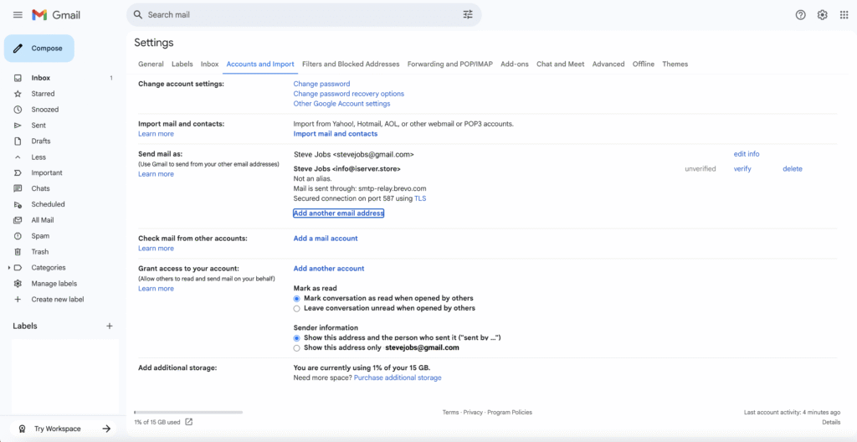Screen dimensions: 857x442
Task: Open the Try Workspace button
Action: point(64,429)
